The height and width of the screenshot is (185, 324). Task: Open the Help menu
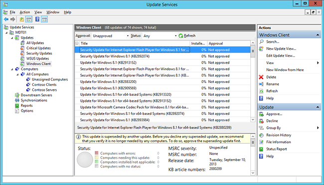(x=67, y=12)
